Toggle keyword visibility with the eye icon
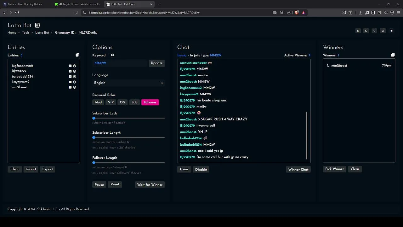The height and width of the screenshot is (227, 403). pos(112,55)
